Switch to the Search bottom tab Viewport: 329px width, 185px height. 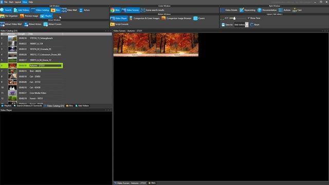[28, 106]
